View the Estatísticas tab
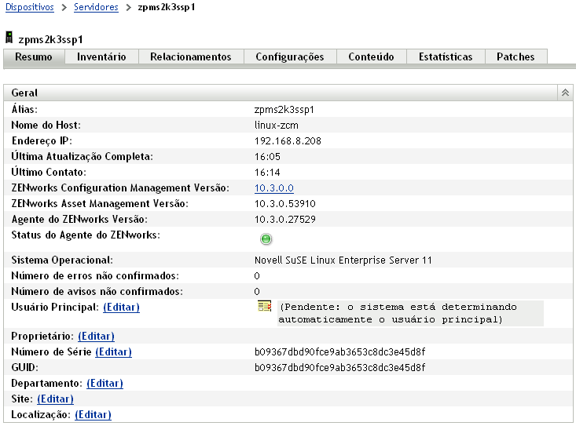The height and width of the screenshot is (426, 576). [446, 56]
